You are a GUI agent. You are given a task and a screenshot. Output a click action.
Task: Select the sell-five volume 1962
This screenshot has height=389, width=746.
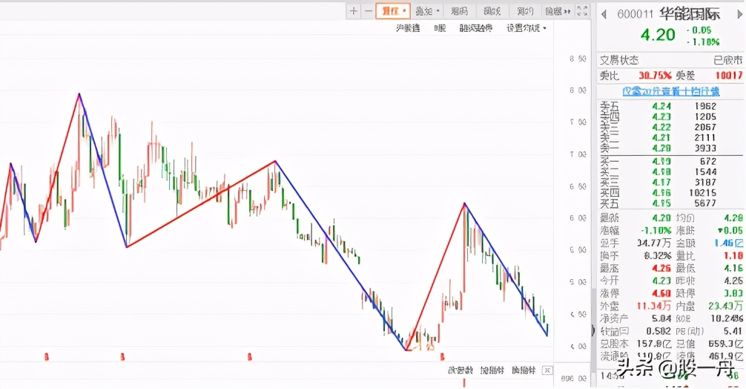(705, 106)
